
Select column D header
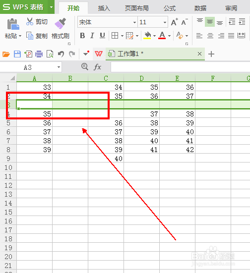pos(141,78)
